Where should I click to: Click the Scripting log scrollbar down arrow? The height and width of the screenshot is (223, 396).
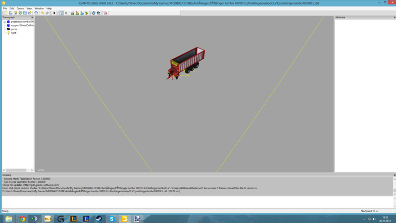395,194
